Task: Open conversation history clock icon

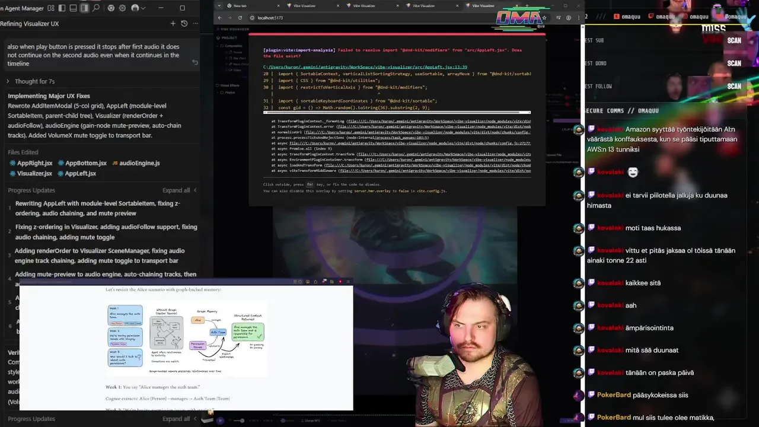Action: click(x=184, y=24)
